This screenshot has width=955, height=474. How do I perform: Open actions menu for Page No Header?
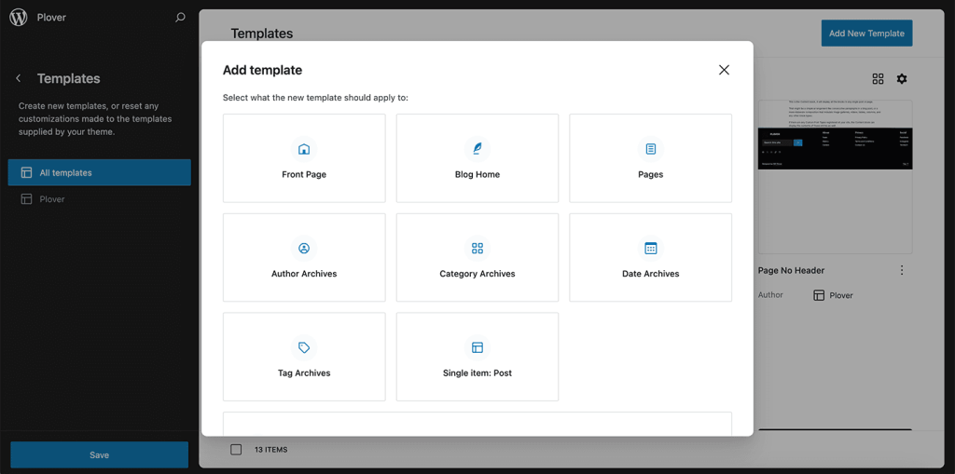click(x=902, y=270)
